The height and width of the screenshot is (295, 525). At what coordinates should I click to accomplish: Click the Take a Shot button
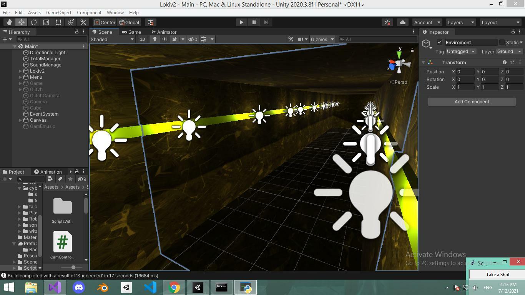497,275
